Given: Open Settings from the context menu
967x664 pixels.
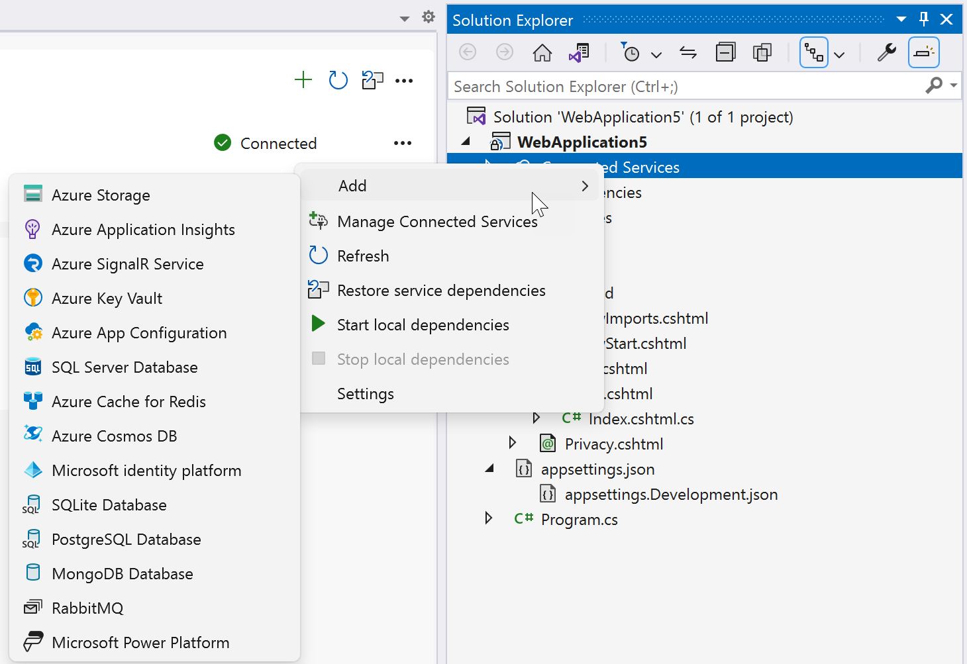Looking at the screenshot, I should point(365,393).
